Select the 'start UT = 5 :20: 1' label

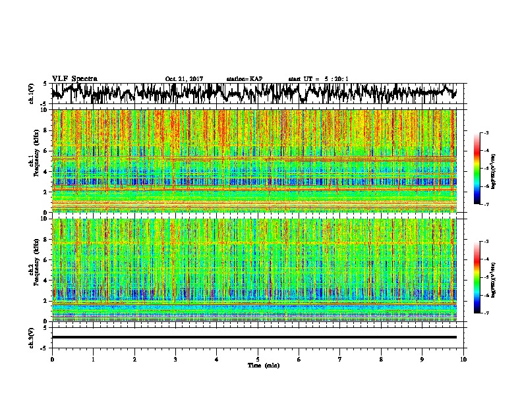318,79
